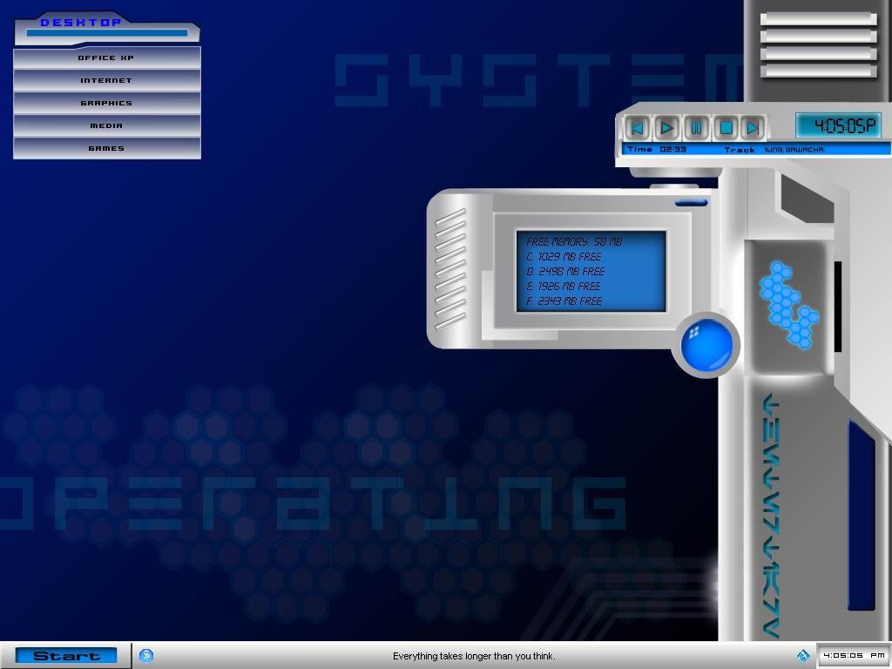892x669 pixels.
Task: Play the current track
Action: click(666, 127)
